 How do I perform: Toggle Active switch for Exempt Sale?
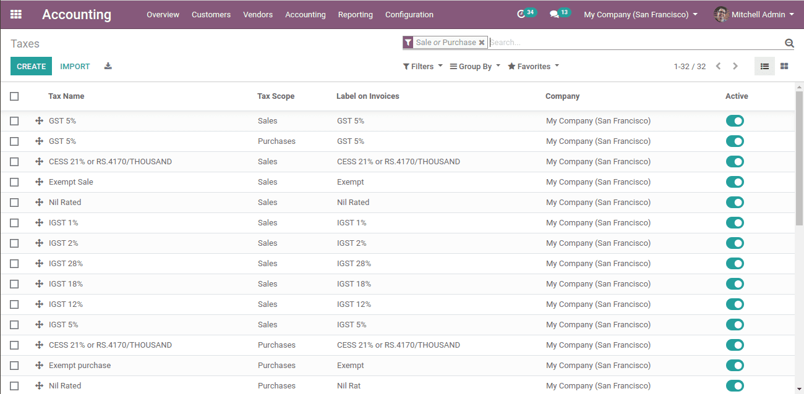tap(735, 182)
